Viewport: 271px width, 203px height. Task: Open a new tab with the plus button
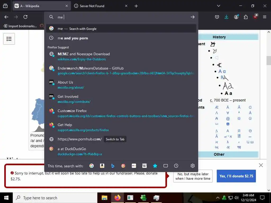pyautogui.click(x=136, y=6)
